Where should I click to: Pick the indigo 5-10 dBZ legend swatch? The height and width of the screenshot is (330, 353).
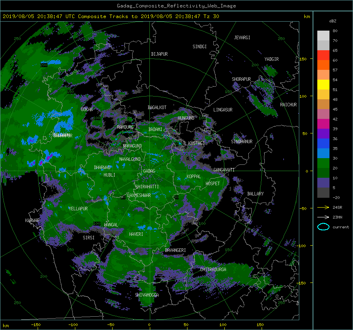[x=323, y=183]
